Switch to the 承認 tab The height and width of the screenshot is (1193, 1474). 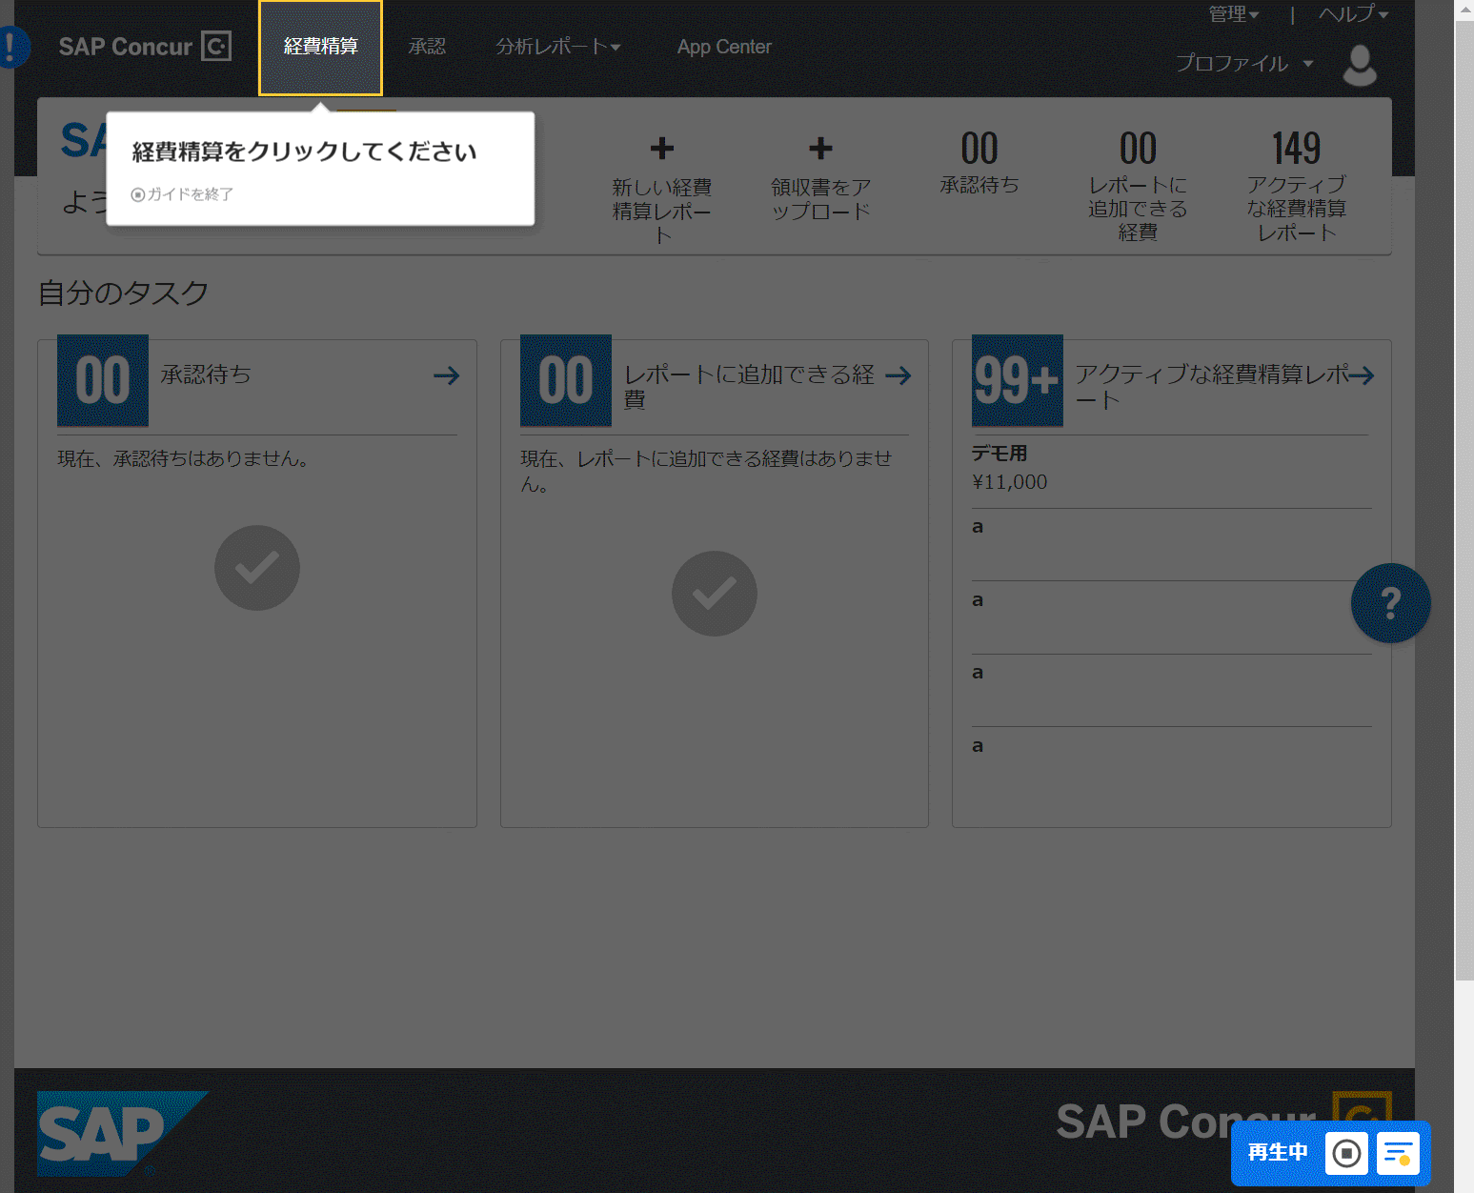pos(427,47)
